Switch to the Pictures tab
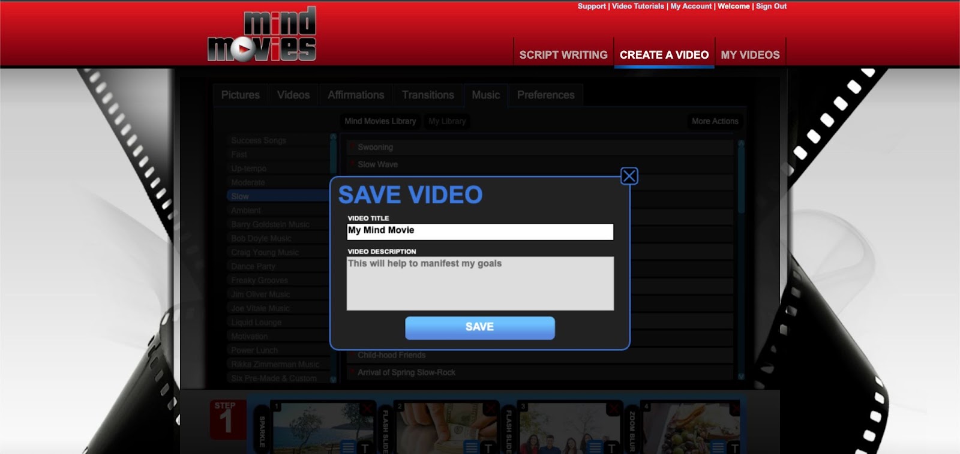Image resolution: width=960 pixels, height=454 pixels. [x=241, y=95]
